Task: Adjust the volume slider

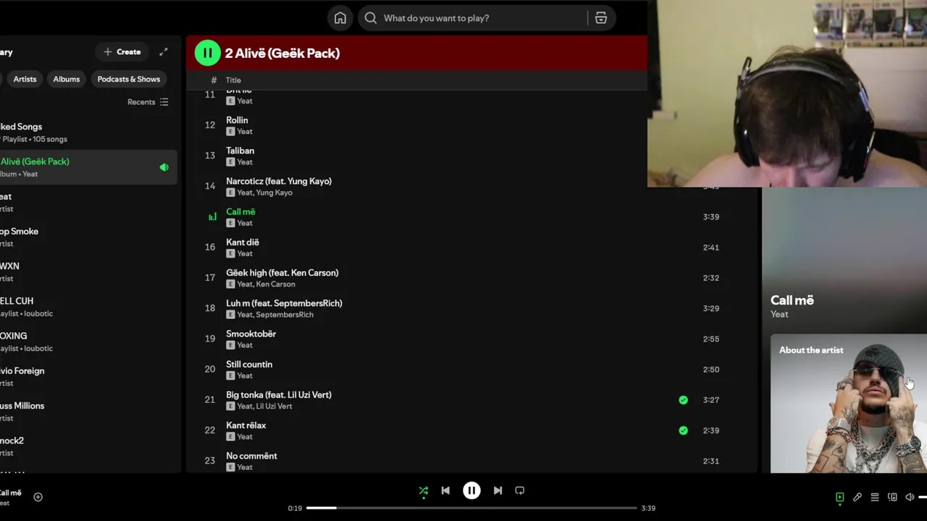Action: [x=923, y=497]
